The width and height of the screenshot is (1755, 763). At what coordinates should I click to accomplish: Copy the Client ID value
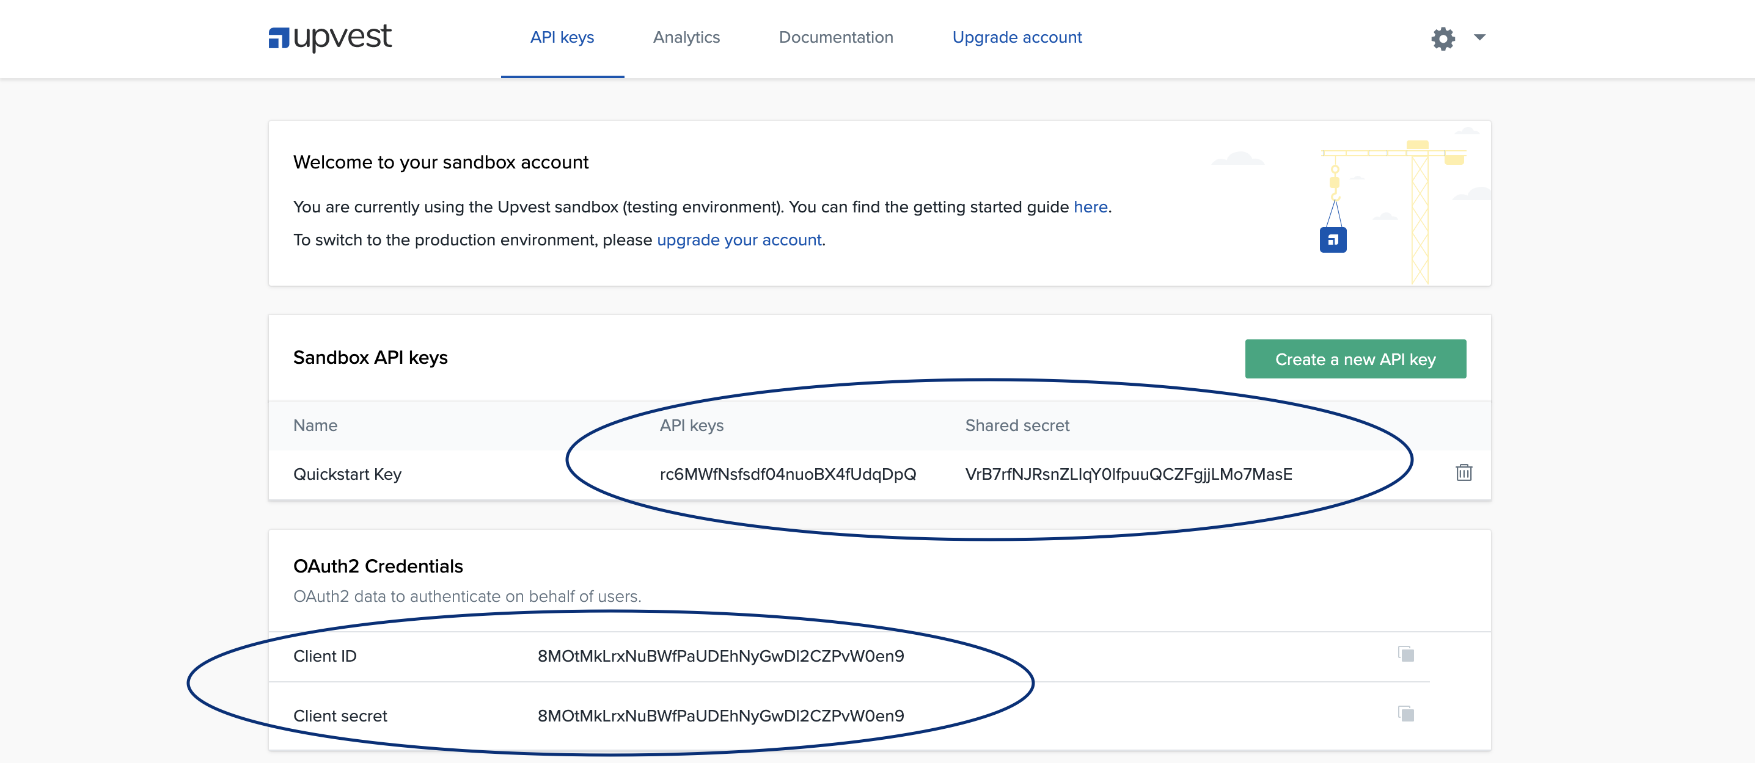click(1405, 654)
